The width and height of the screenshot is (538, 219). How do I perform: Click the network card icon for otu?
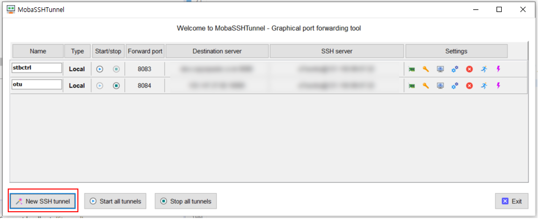tap(412, 86)
